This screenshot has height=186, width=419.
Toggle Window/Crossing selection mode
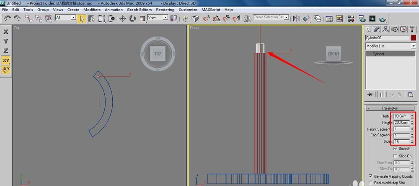(x=111, y=18)
